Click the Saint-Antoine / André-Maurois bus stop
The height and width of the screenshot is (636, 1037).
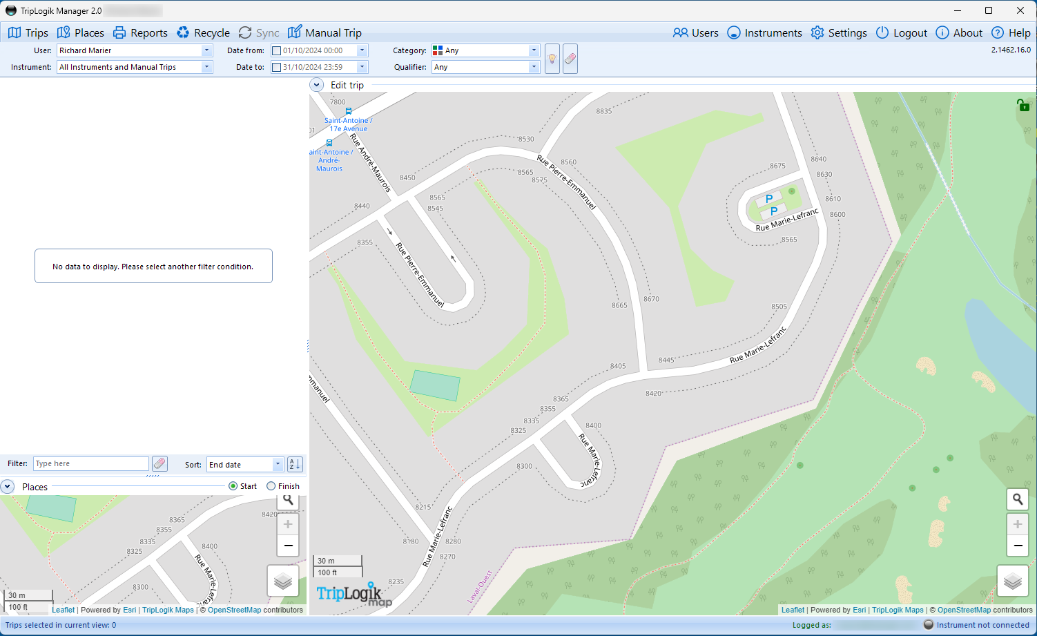coord(329,143)
